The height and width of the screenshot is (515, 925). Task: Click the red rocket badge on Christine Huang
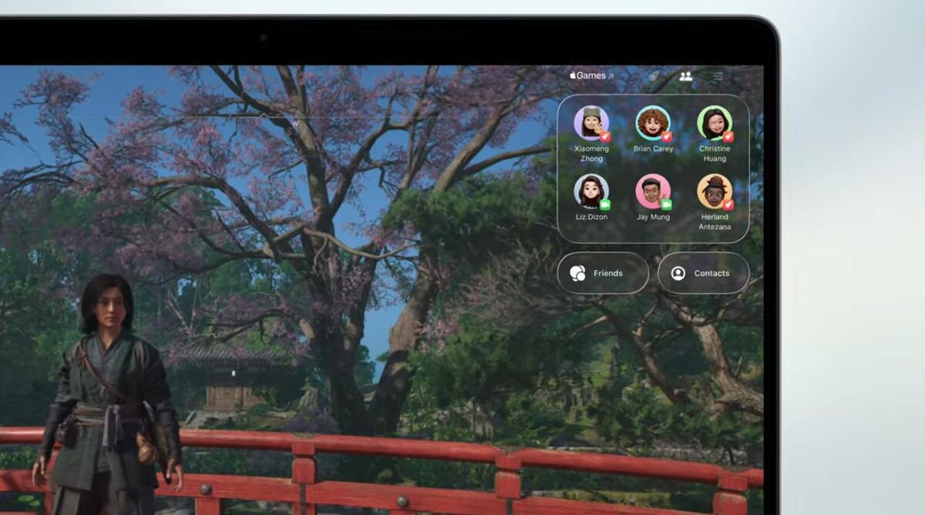coord(728,136)
